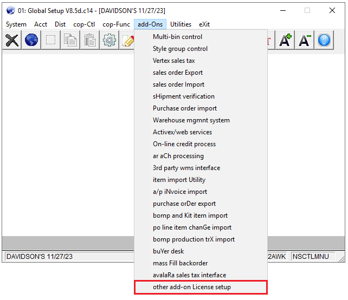This screenshot has height=300, width=348.
Task: Choose item import Utility
Action: [201, 180]
